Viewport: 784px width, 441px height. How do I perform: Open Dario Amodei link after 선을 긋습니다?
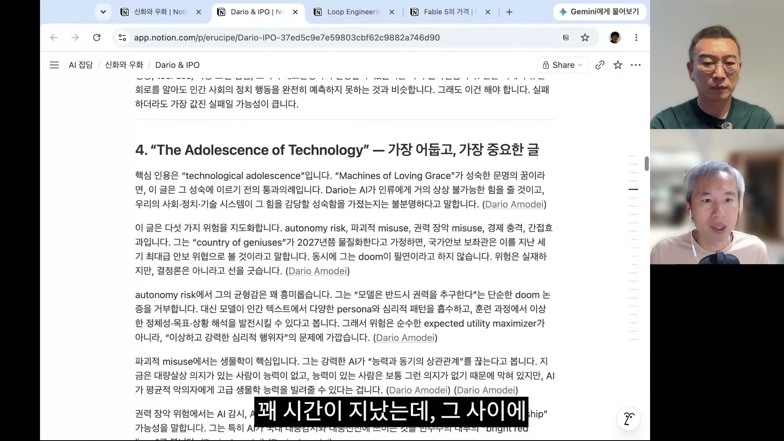318,271
